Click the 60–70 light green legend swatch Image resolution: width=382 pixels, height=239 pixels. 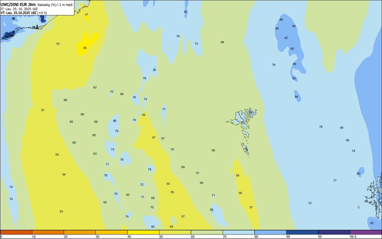click(x=207, y=232)
